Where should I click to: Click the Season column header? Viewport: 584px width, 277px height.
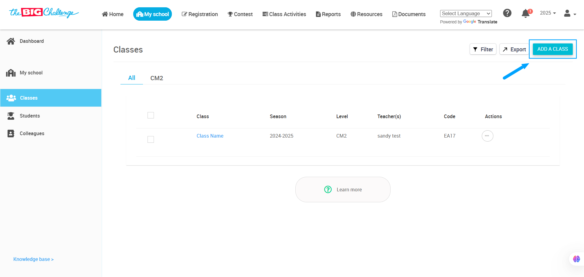(278, 116)
